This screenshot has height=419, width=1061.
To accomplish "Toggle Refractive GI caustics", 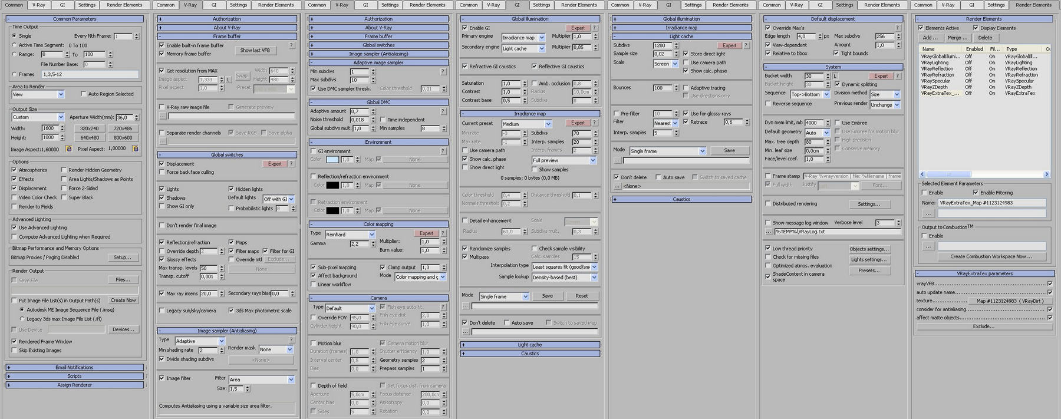I will (464, 67).
